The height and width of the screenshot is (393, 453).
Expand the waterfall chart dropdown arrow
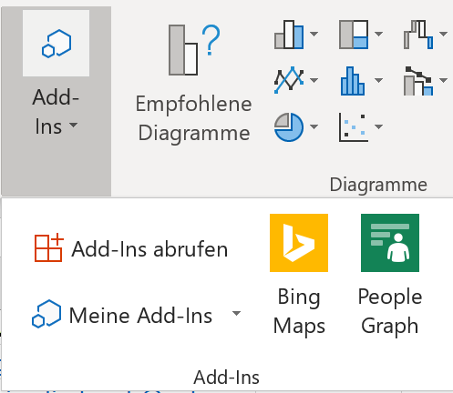coord(444,34)
